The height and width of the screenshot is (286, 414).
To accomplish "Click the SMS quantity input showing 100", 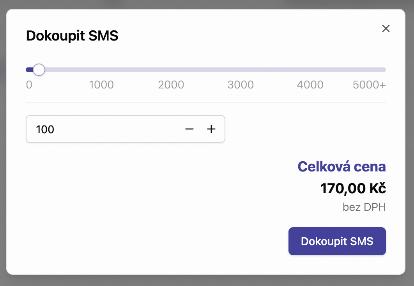I will pyautogui.click(x=97, y=129).
